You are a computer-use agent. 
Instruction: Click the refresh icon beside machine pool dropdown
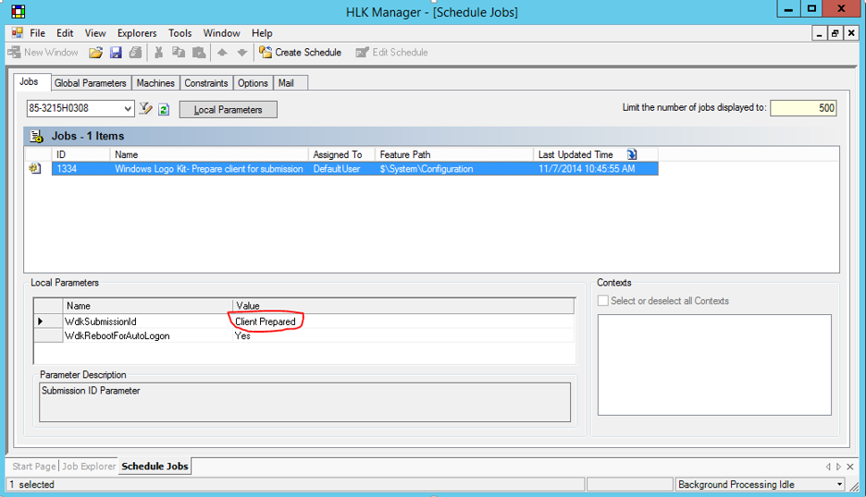pyautogui.click(x=164, y=109)
